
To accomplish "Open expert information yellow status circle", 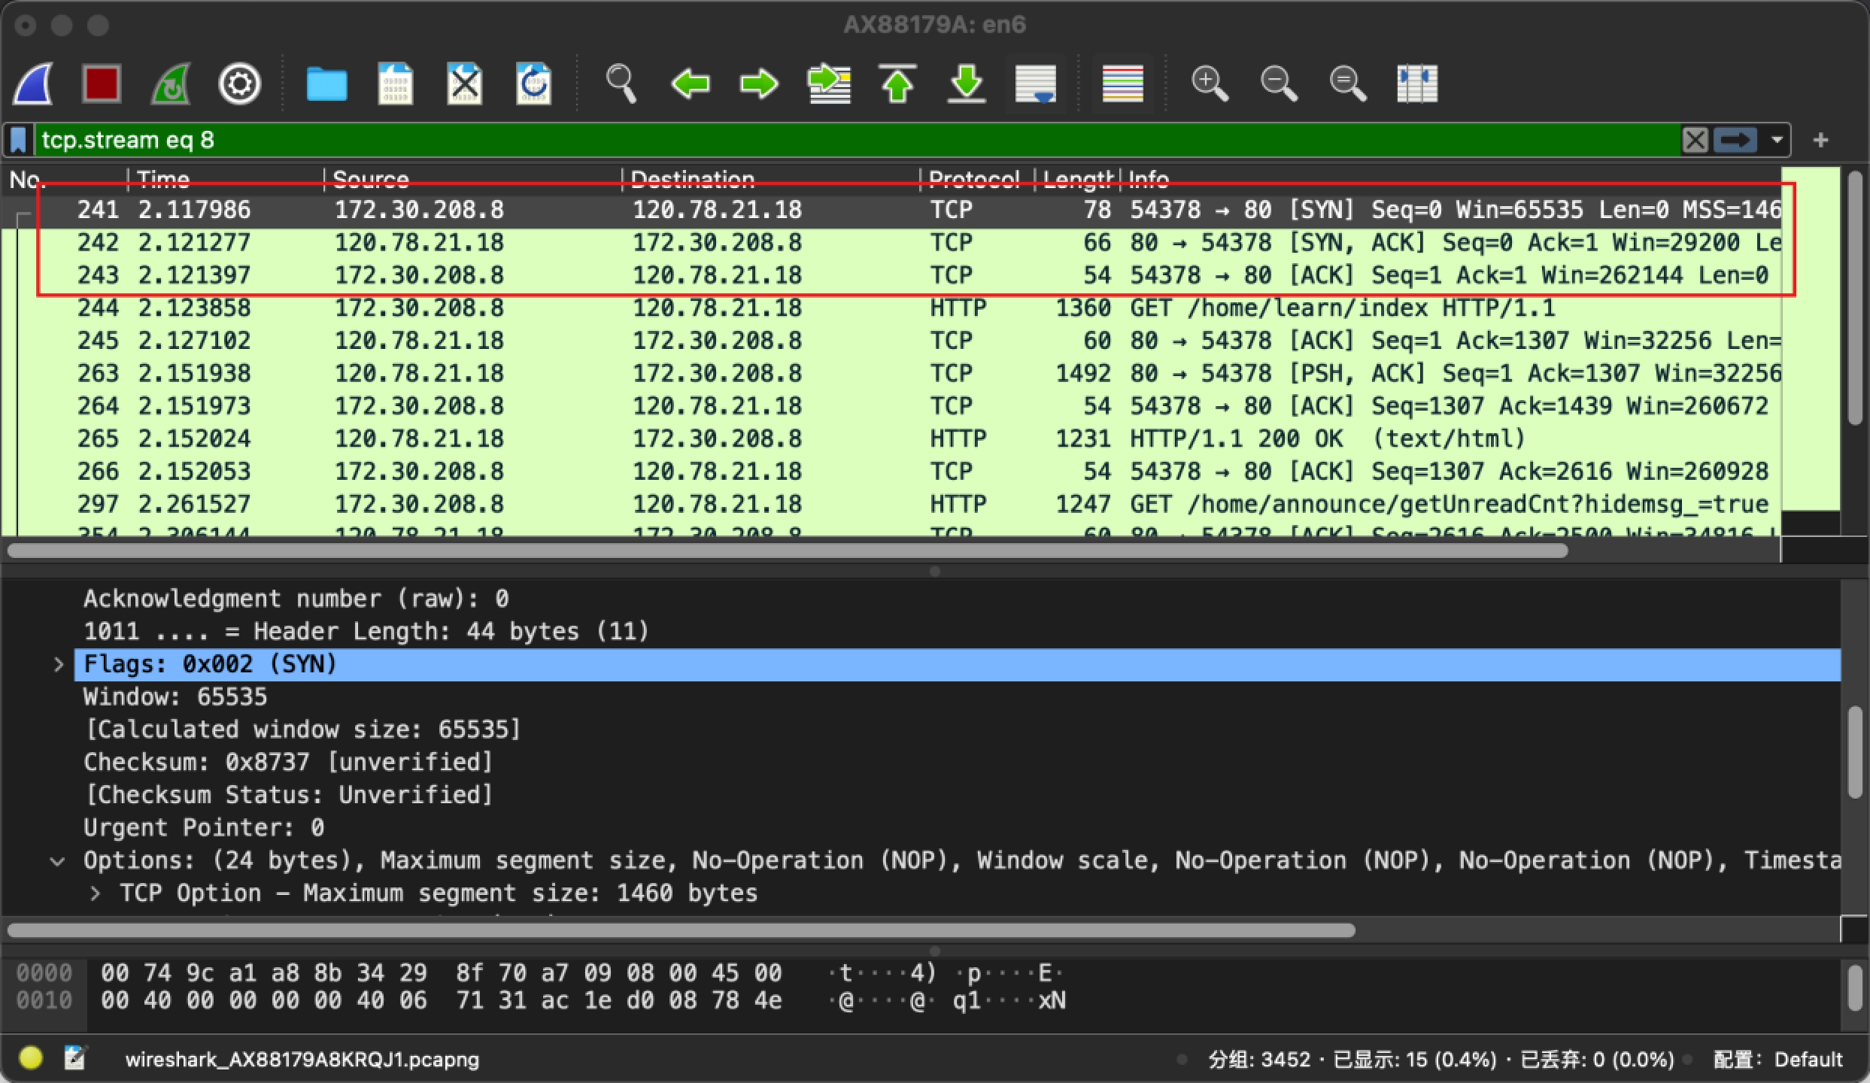I will 31,1058.
